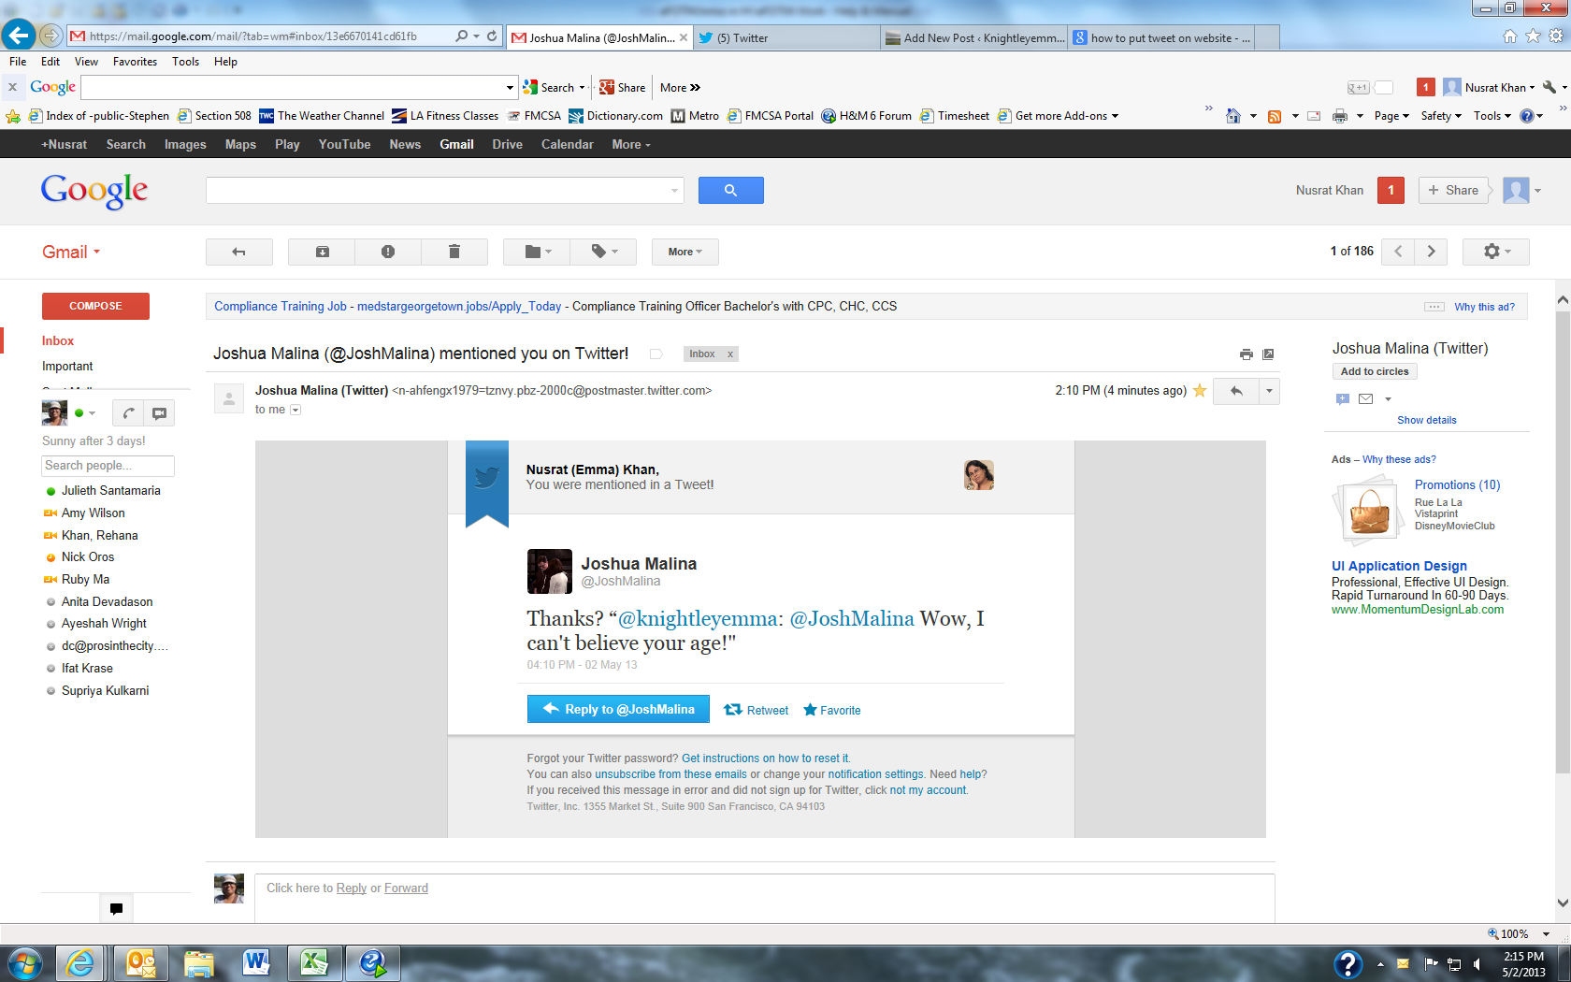
Task: Open next email with the Older arrow
Action: [x=1431, y=252]
